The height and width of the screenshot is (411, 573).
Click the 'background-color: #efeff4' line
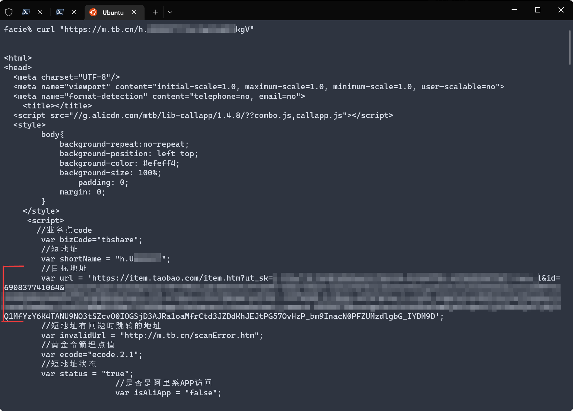tap(120, 163)
